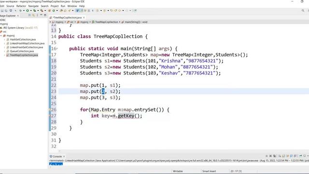
Task: Click the Open Type toolbar icon
Action: tap(61, 11)
